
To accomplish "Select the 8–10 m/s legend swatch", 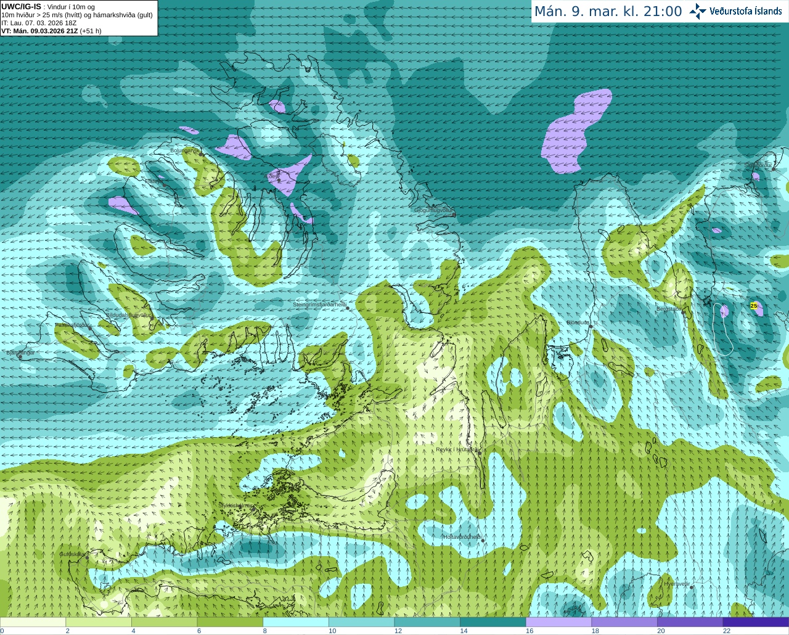I will coord(296,622).
